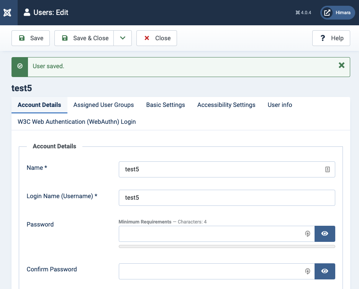Click into the Login Name (Username) field

[x=227, y=198]
